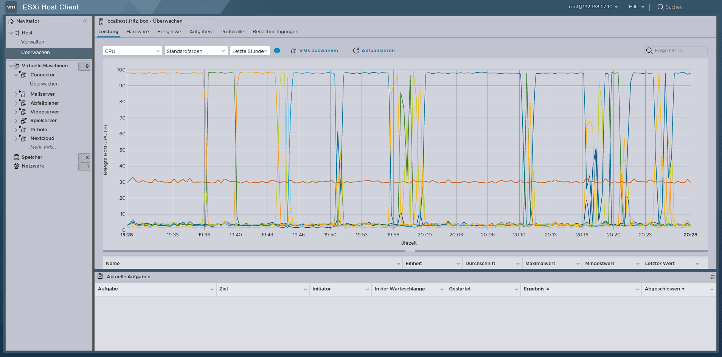
Task: Click the Mailserver VM icon
Action: pos(23,94)
